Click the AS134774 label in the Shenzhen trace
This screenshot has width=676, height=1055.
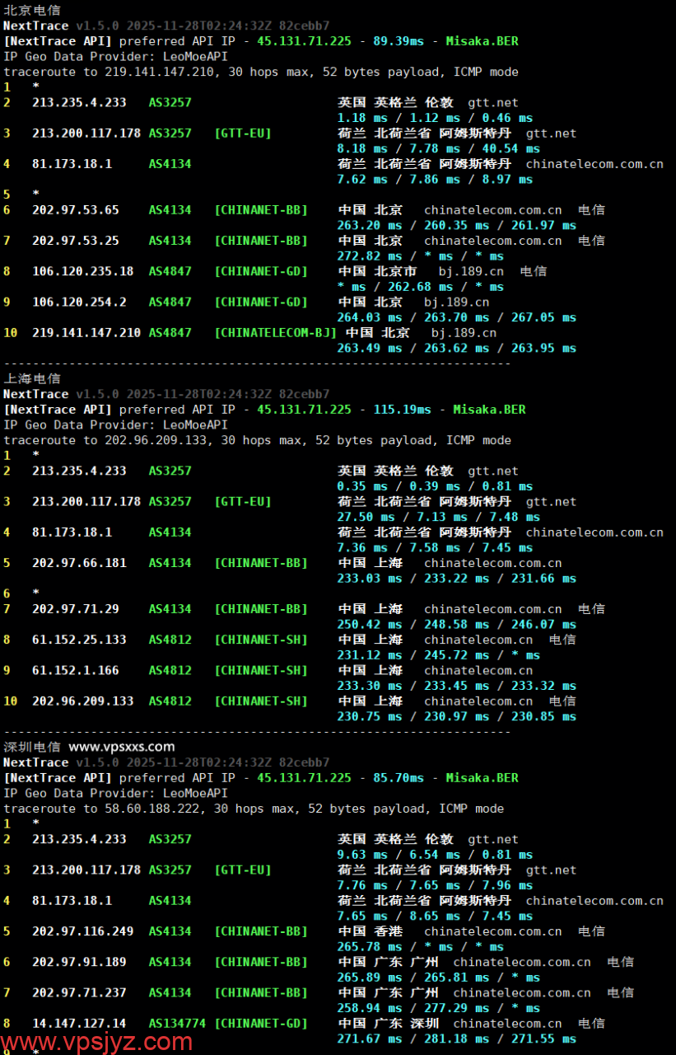click(x=175, y=1023)
